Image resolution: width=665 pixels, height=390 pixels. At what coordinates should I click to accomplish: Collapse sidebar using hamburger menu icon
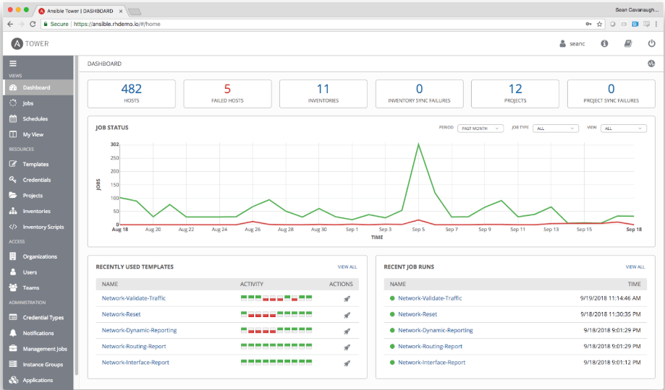(12, 64)
